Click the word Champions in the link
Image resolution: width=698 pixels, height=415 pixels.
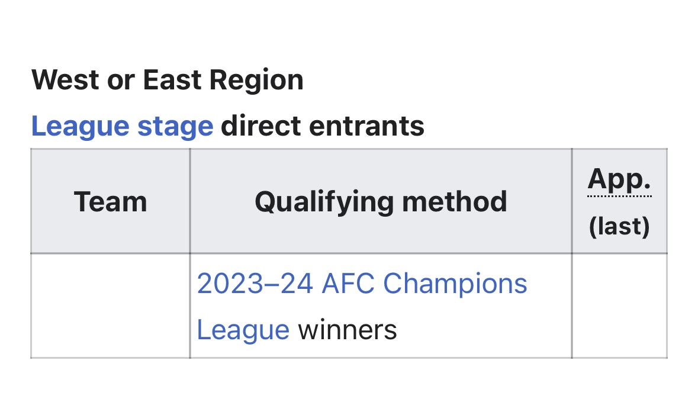click(455, 284)
